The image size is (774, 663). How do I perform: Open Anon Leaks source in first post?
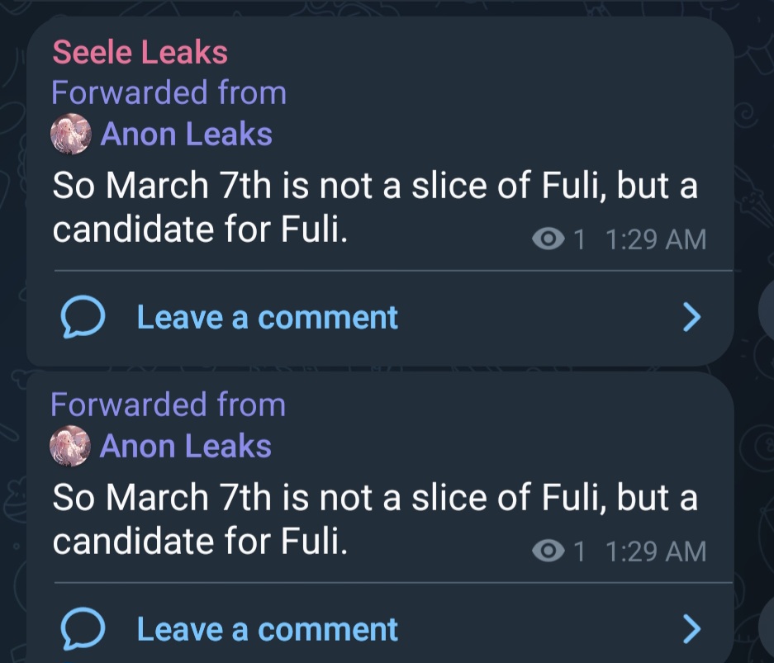187,135
